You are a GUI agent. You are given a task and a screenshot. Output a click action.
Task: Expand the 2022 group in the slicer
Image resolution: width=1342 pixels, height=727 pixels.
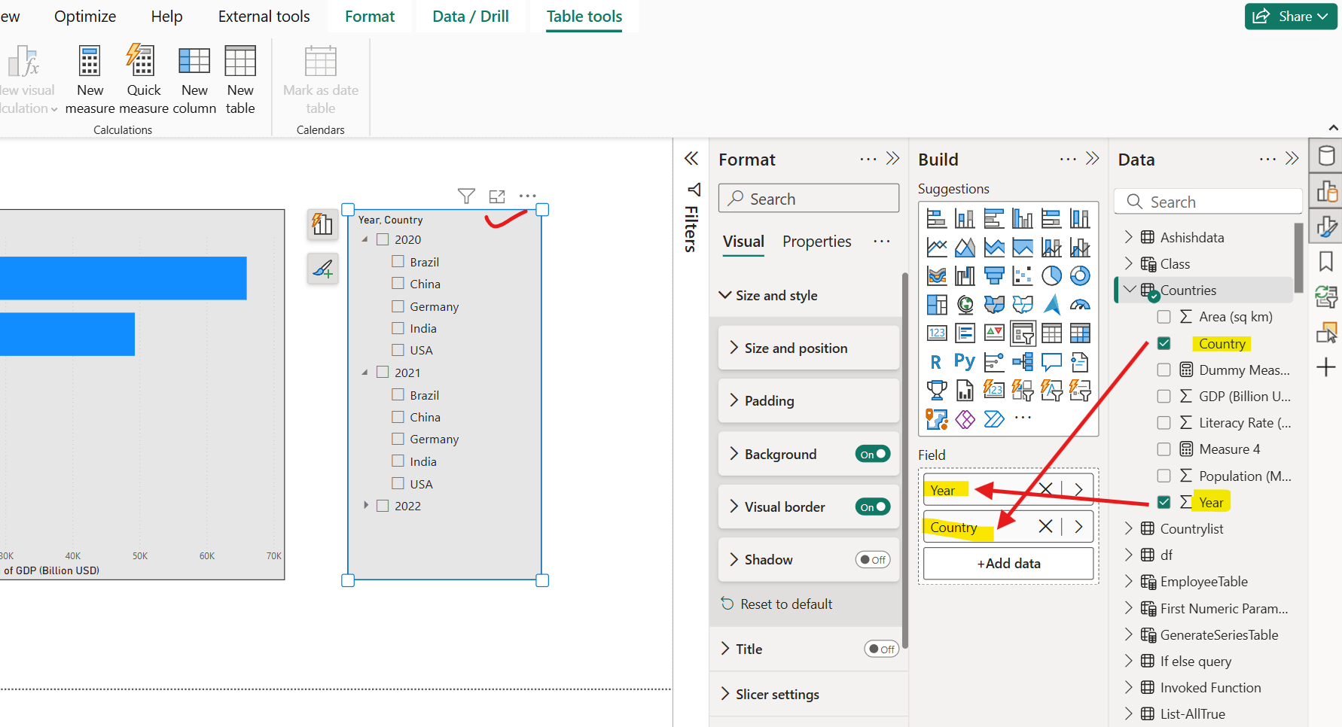click(367, 505)
